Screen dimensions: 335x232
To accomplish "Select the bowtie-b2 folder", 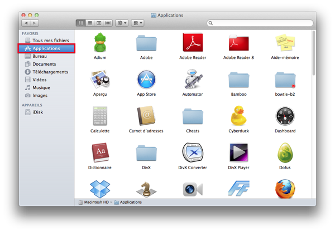I will click(285, 80).
